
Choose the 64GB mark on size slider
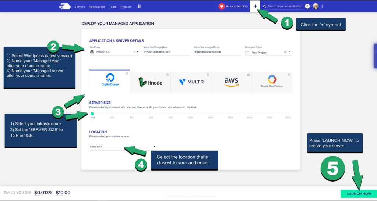point(230,118)
